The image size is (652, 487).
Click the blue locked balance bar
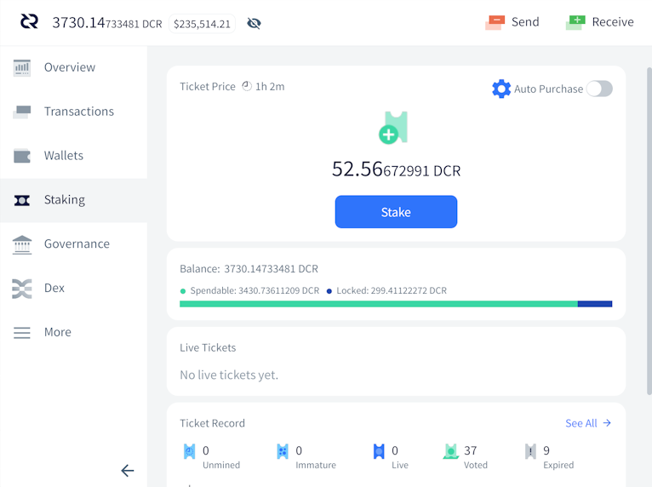tap(595, 304)
